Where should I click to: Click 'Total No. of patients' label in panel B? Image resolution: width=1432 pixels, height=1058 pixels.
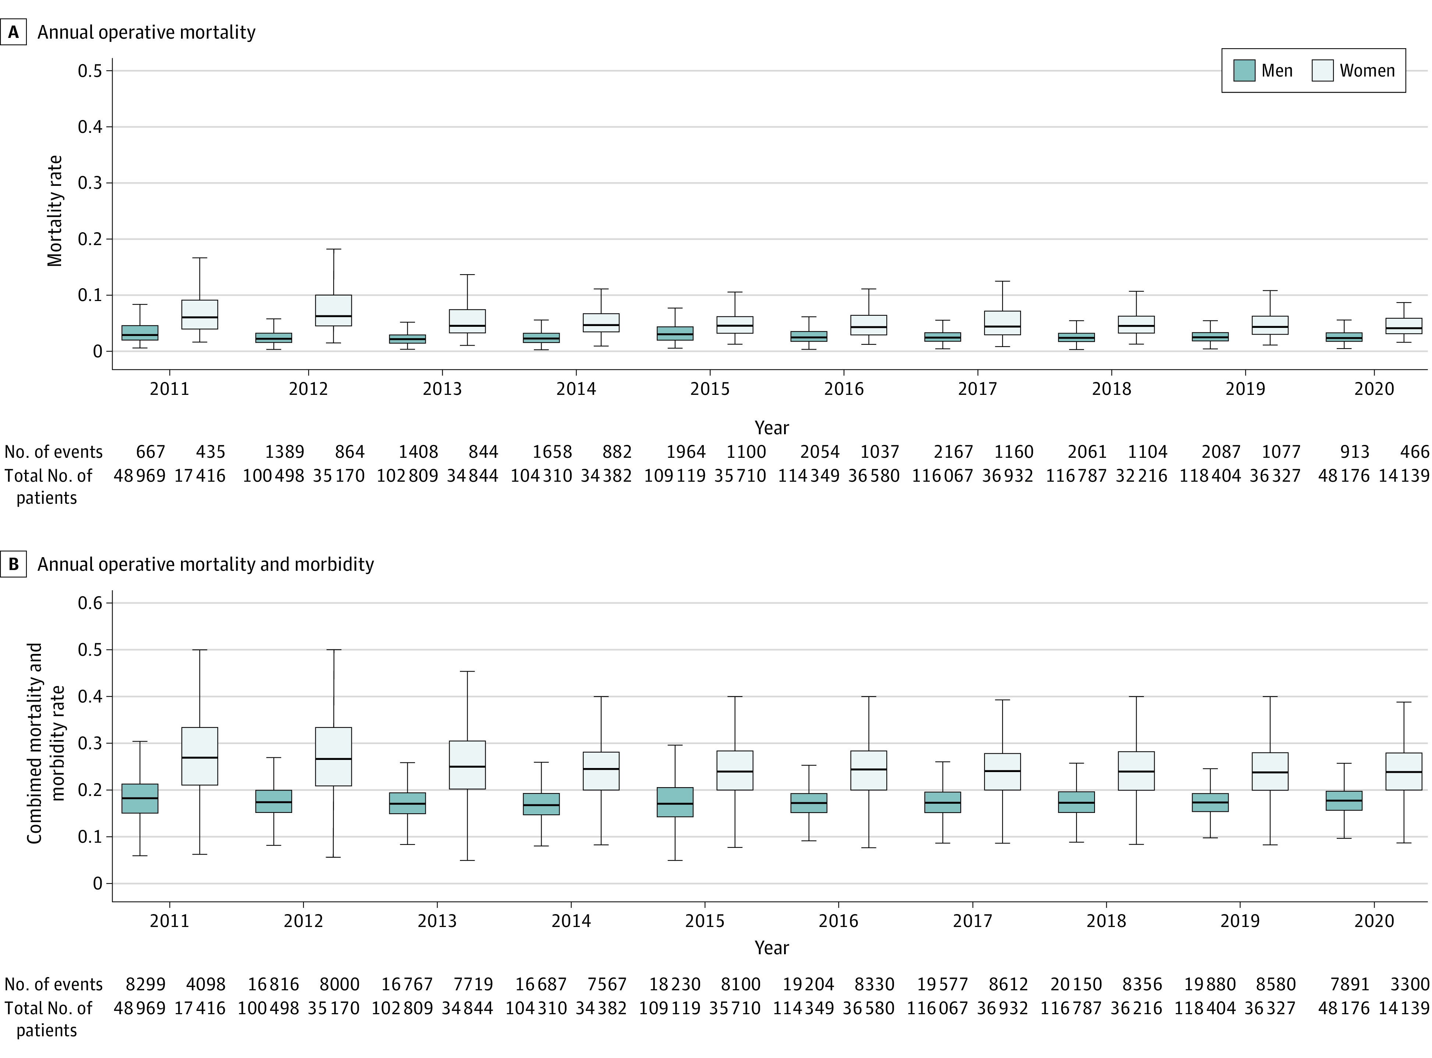(x=49, y=1019)
